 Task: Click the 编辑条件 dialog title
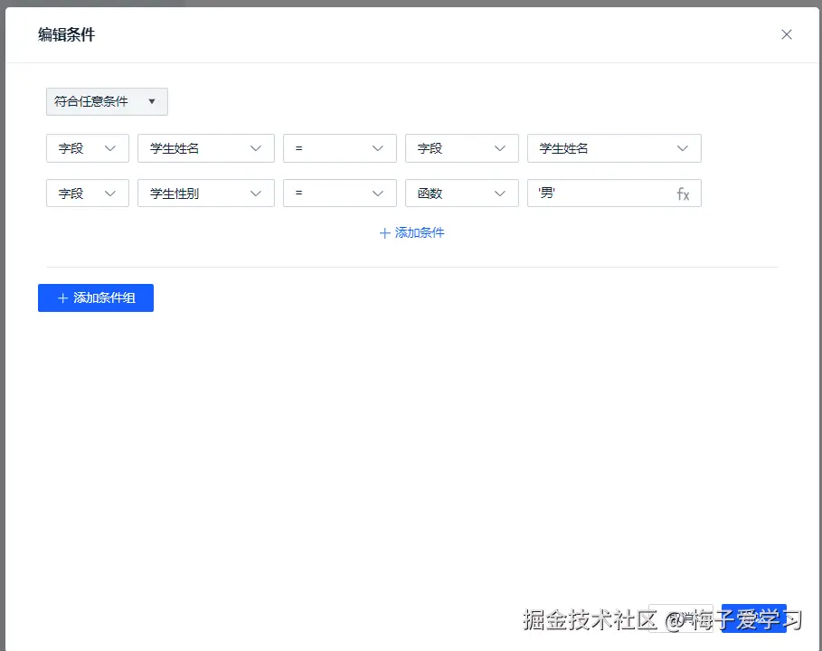click(x=67, y=34)
